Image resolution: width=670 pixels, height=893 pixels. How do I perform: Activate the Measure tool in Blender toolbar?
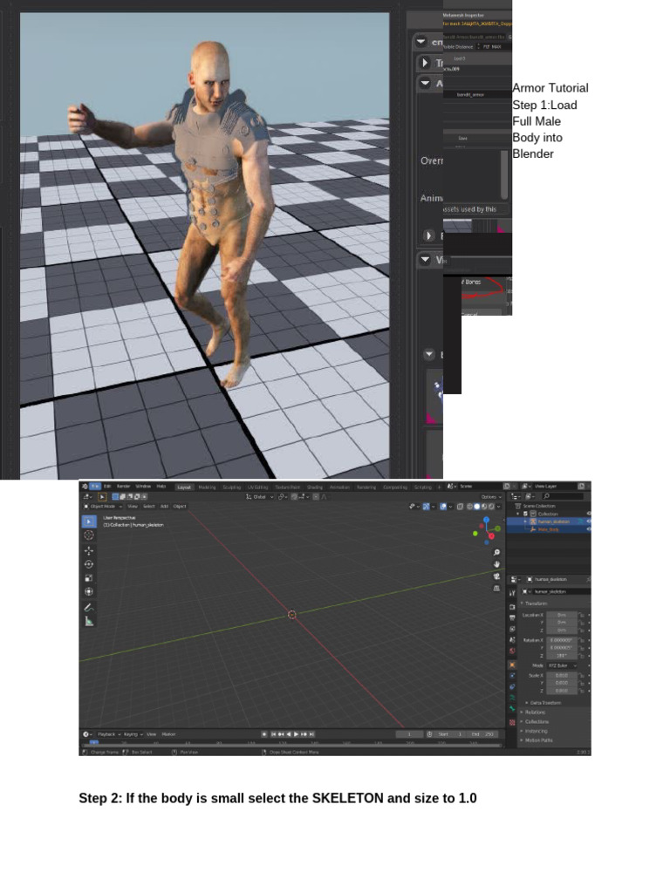[x=89, y=621]
